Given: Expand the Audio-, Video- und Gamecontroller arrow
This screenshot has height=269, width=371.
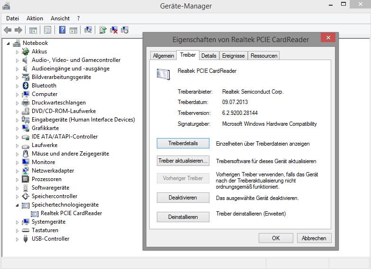Looking at the screenshot, I should [x=17, y=61].
